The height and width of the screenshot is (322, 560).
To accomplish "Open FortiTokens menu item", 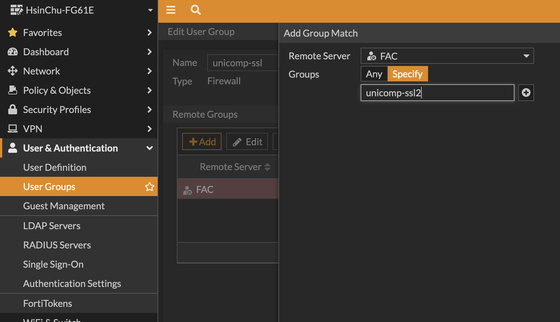I will click(x=79, y=303).
